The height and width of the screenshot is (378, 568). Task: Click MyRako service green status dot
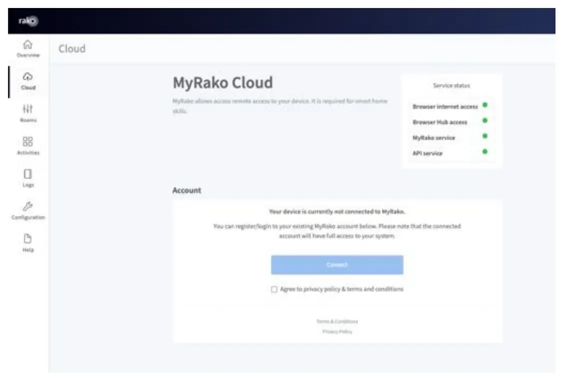click(484, 136)
